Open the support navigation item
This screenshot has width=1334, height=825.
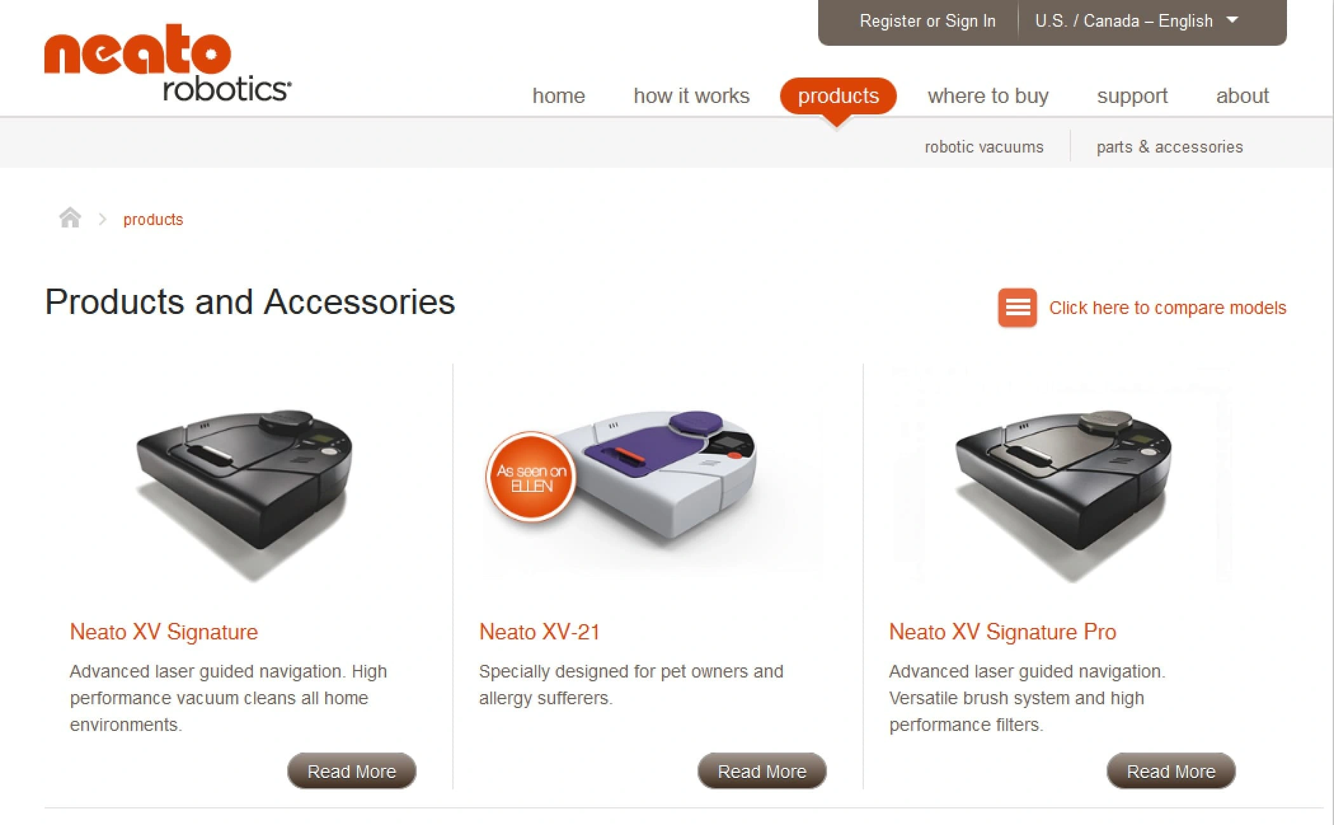[x=1132, y=96]
